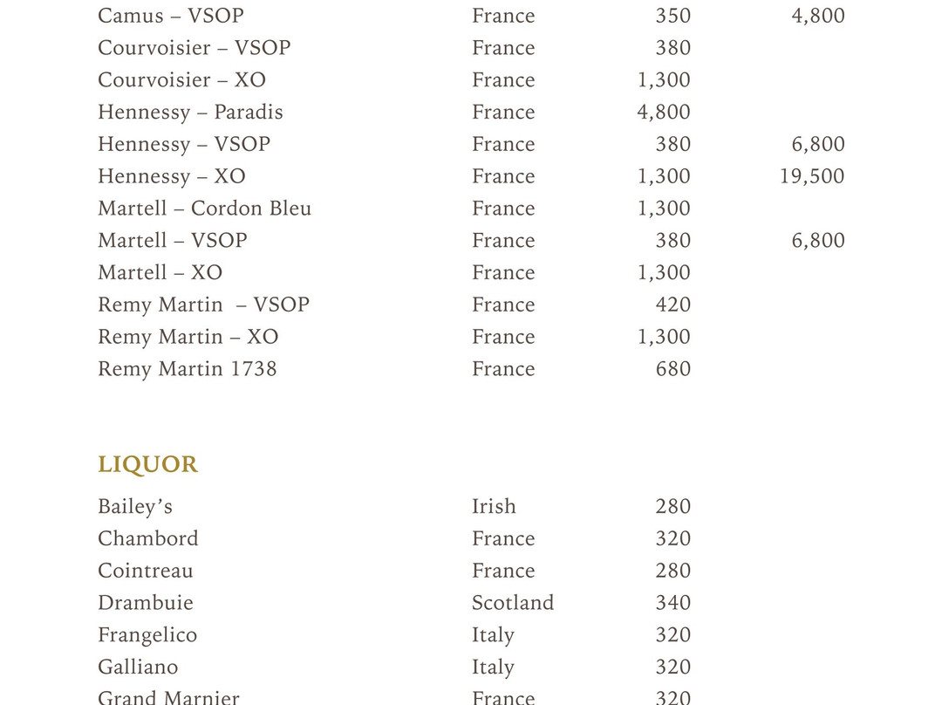This screenshot has width=942, height=705.
Task: Select the Courvoisier – XO row name
Action: [181, 80]
